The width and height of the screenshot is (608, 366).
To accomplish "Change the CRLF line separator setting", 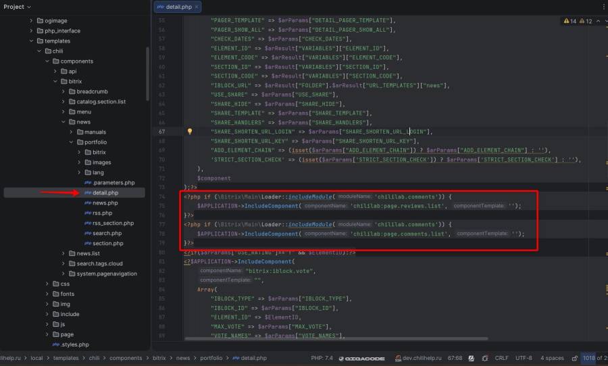I will (x=501, y=358).
